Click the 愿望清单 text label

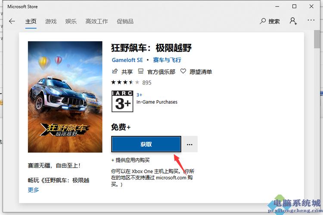click(201, 72)
